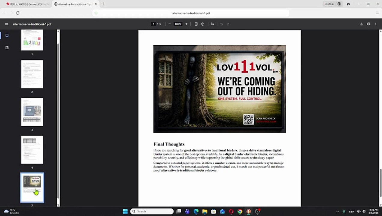Image resolution: width=382 pixels, height=216 pixels.
Task: Click the fire button to clear data
Action: coord(348,4)
